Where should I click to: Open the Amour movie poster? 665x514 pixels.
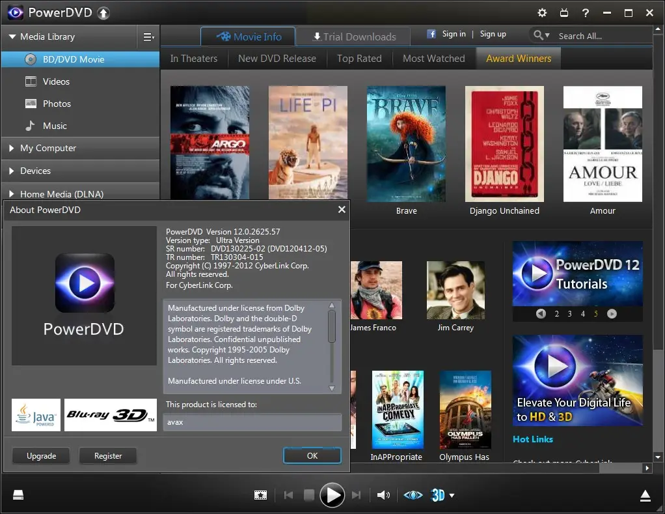[x=603, y=144]
